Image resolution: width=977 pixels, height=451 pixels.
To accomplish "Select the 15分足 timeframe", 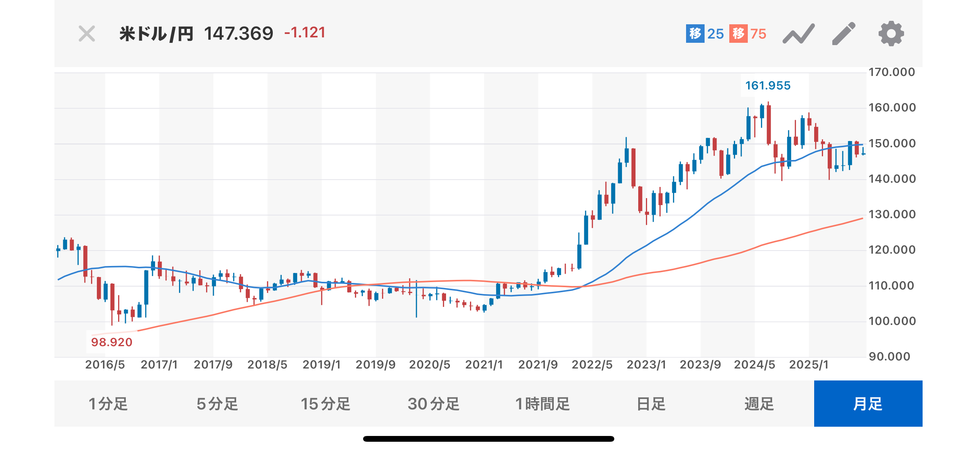I will pos(325,404).
